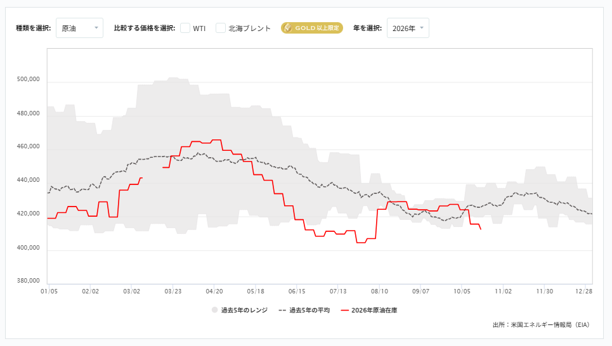The image size is (612, 346).
Task: Enable the WTI price comparison checkbox
Action: (x=185, y=28)
